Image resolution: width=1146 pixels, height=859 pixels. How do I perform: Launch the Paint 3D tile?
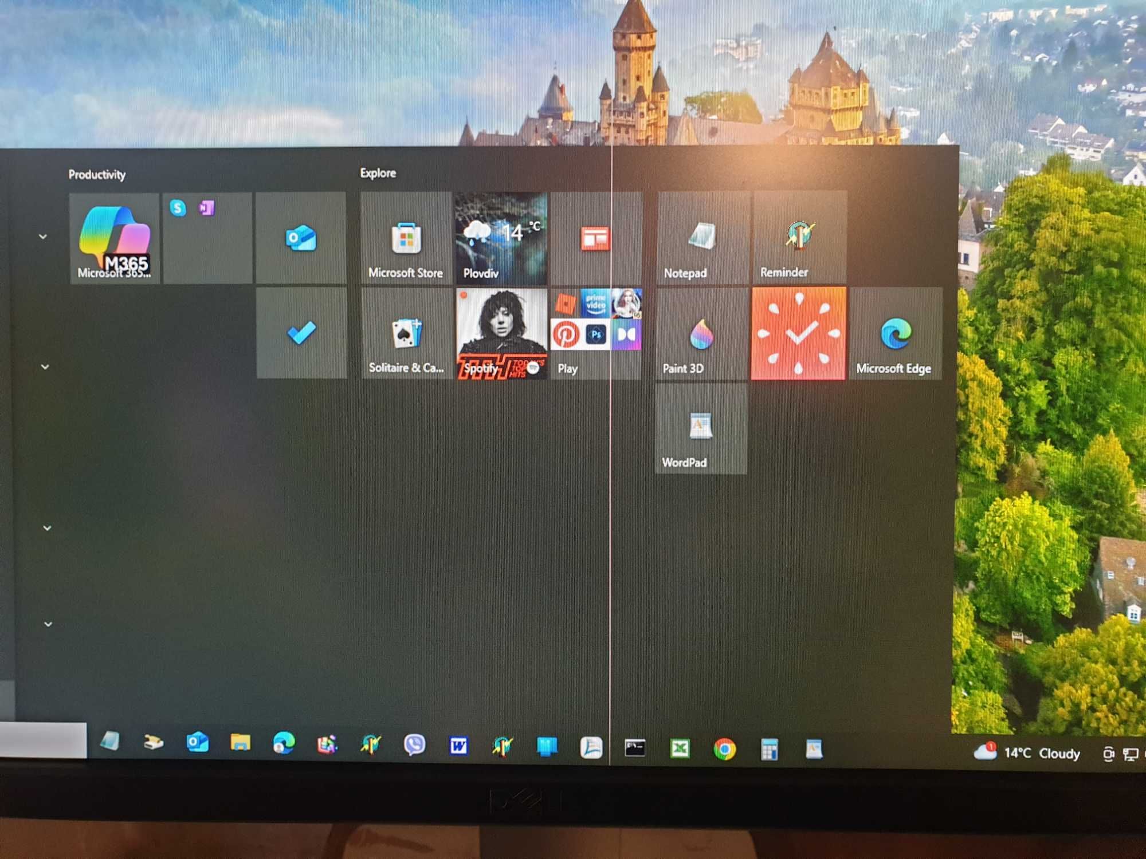pos(702,334)
